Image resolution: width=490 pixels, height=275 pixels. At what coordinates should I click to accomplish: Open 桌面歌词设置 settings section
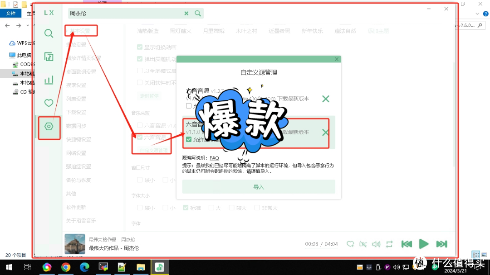pos(81,71)
